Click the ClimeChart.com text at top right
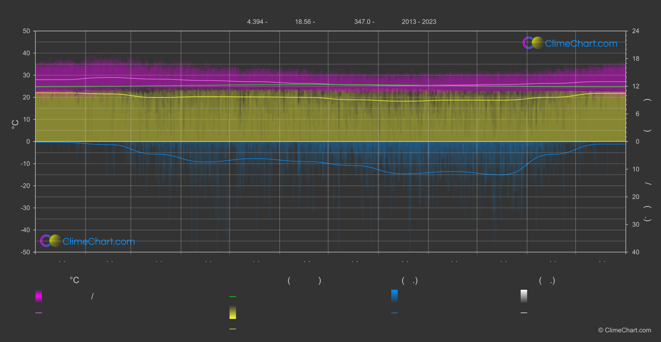The image size is (661, 342). point(581,44)
